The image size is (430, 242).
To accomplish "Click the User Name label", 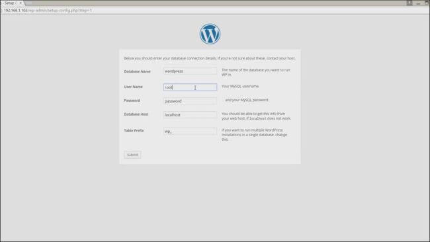I will [x=133, y=87].
